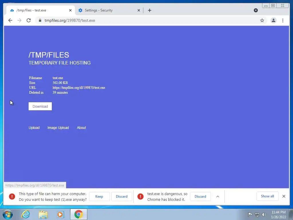This screenshot has width=293, height=220.
Task: Open the Upload link
Action: point(34,127)
